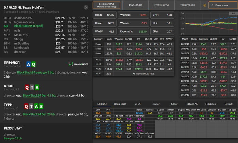Switch to График игры tab
Screen dimensions: 238x143
click(x=161, y=5)
